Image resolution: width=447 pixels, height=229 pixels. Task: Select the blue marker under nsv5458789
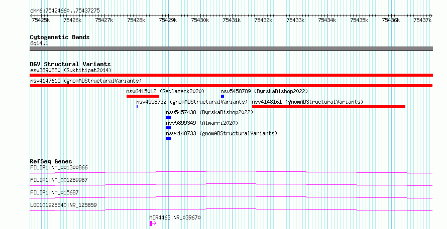(x=222, y=96)
